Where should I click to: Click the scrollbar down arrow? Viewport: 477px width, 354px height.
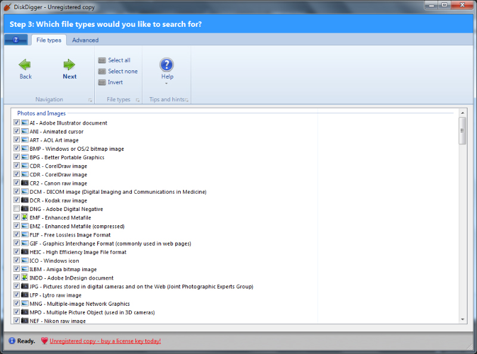[x=463, y=319]
